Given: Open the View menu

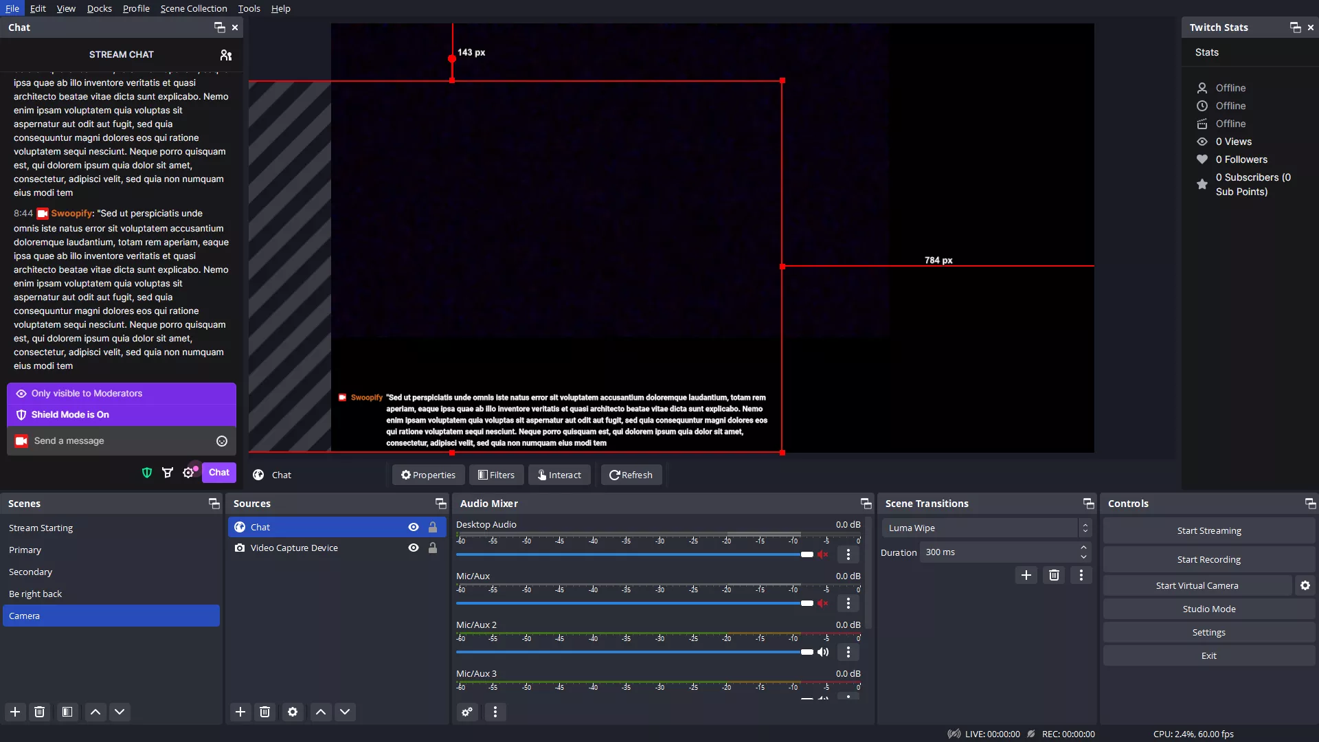Looking at the screenshot, I should coord(66,8).
